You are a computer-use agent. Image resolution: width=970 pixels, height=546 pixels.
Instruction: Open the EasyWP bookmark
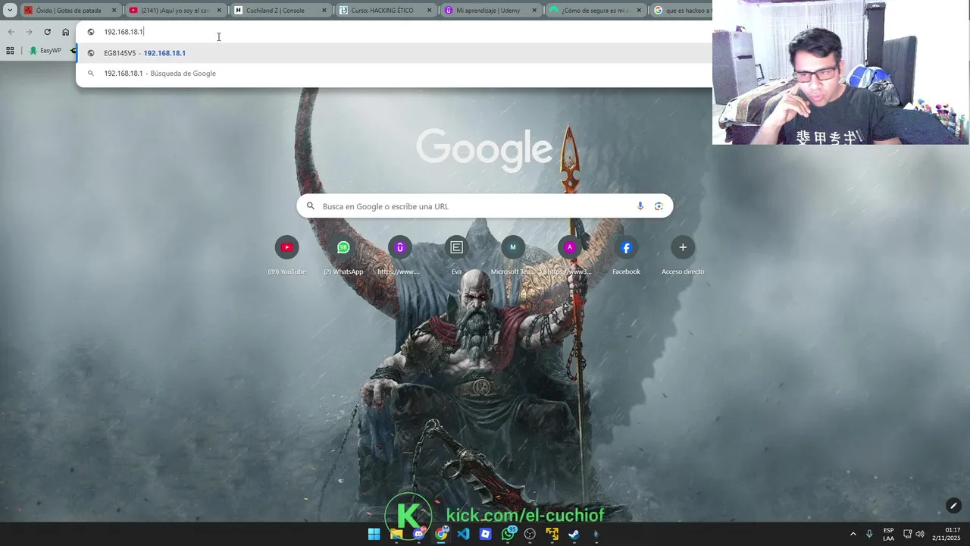pyautogui.click(x=45, y=51)
